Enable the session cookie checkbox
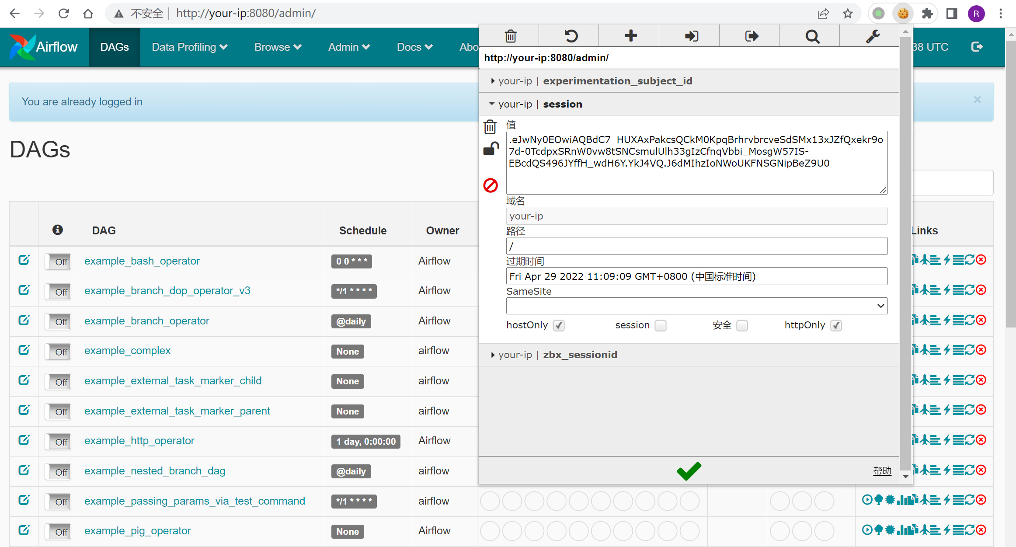This screenshot has width=1016, height=547. pos(661,326)
